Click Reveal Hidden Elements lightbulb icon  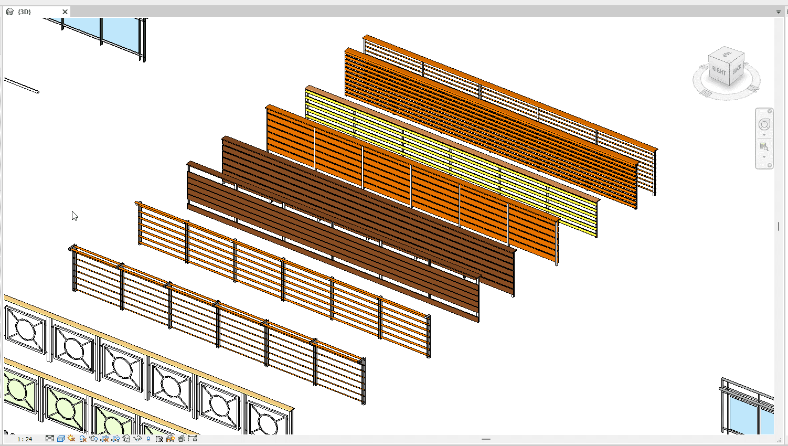click(x=148, y=439)
